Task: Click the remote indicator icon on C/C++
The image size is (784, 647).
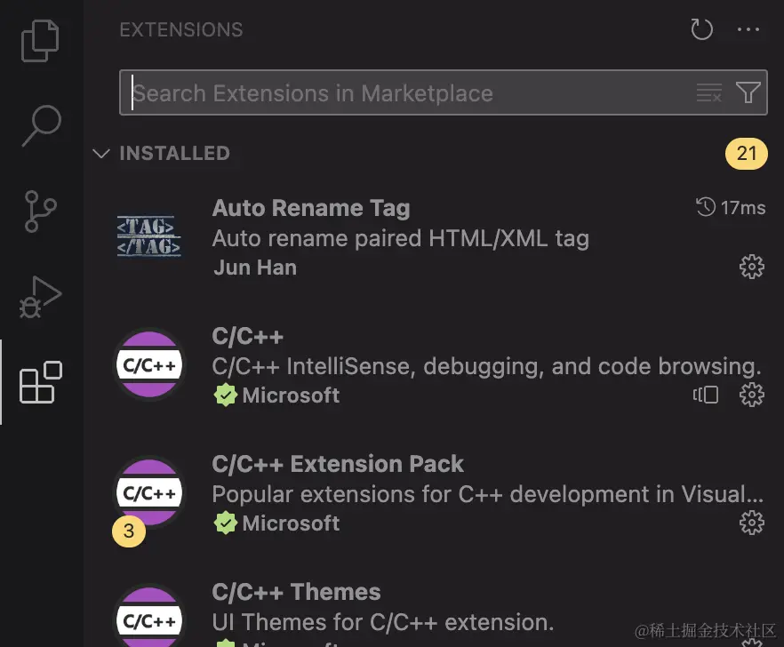Action: pos(707,395)
